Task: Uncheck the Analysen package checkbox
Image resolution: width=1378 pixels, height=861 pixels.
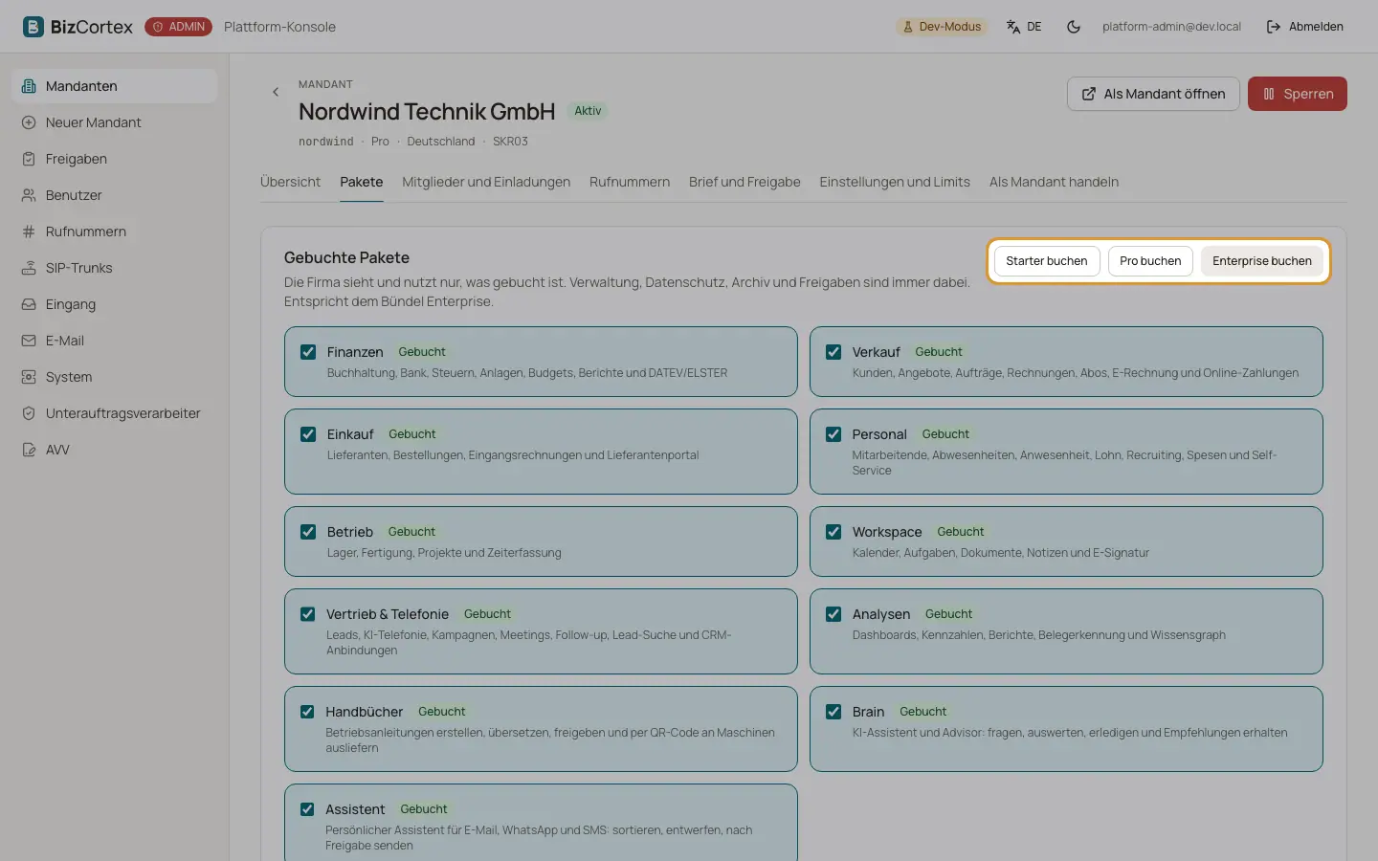Action: tap(833, 614)
